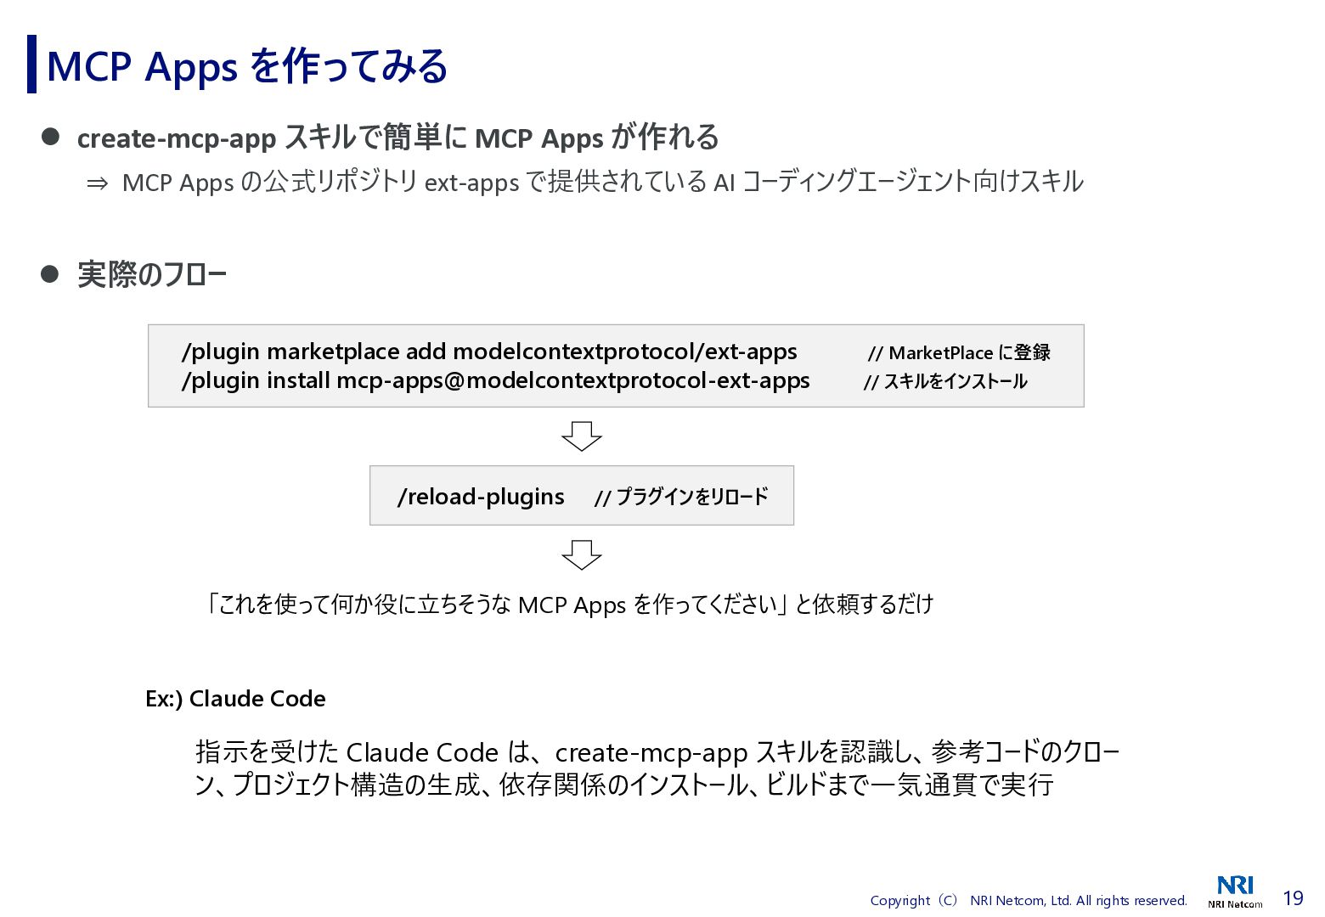The image size is (1325, 917).
Task: Click the comment "// スキルをインストール"
Action: coord(945,381)
